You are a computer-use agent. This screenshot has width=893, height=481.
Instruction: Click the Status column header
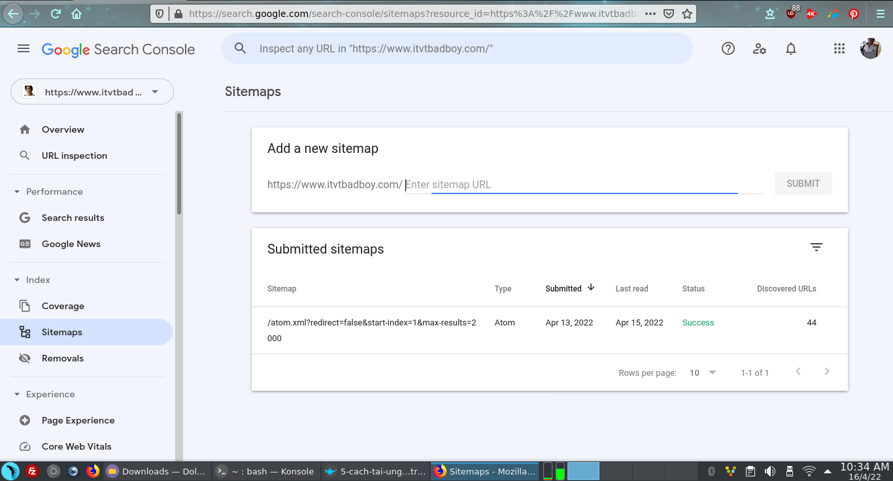coord(694,288)
